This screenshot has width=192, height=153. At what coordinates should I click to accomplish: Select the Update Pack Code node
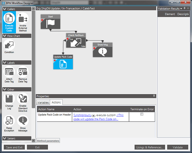[x=63, y=62]
